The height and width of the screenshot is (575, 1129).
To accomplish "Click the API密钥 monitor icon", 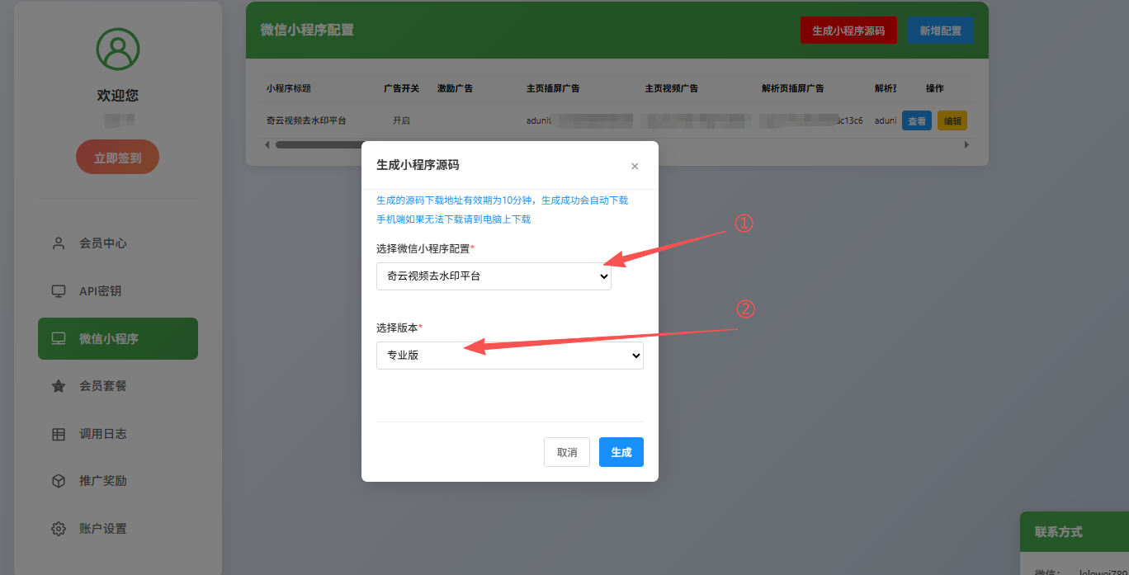I will click(x=59, y=291).
